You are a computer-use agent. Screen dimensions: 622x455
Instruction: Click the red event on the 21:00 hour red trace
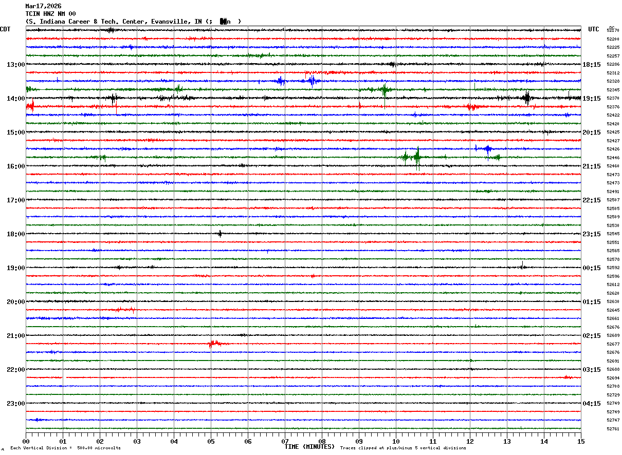(x=215, y=344)
